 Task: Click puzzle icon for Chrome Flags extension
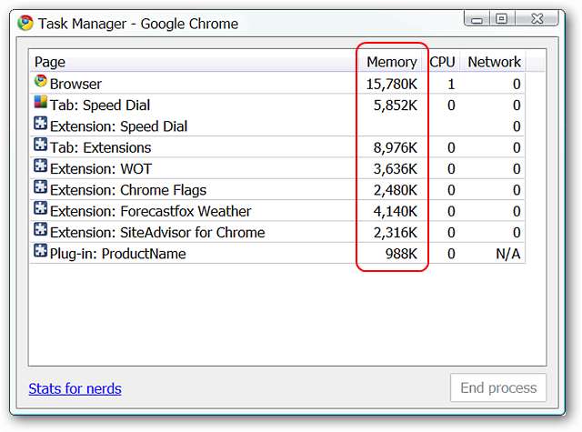(x=40, y=189)
